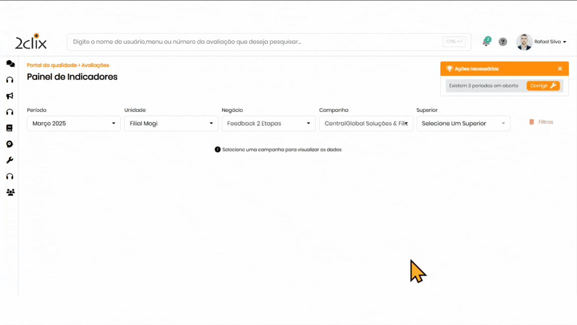The image size is (577, 325).
Task: Open the chat conversations sidebar icon
Action: (10, 64)
